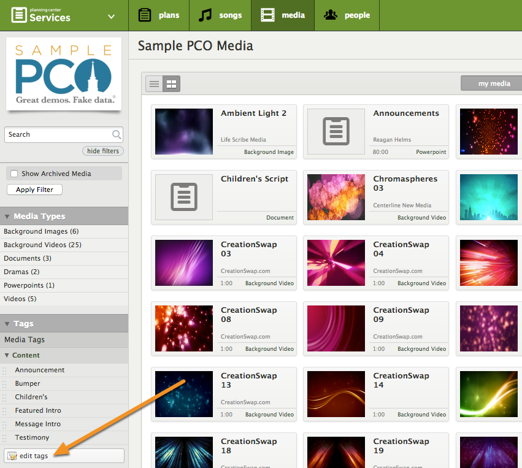Switch to list view layout
522x468 pixels.
click(x=154, y=84)
